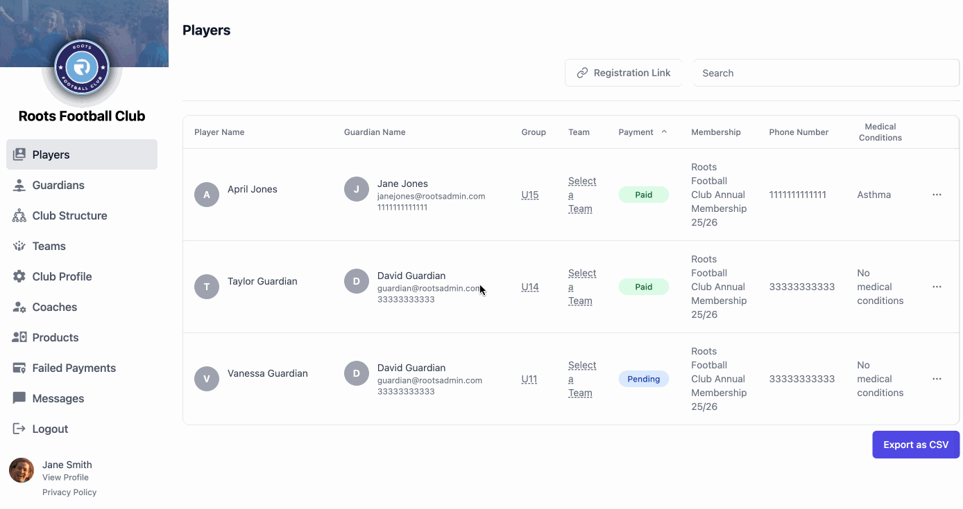Viewport: 963px width, 509px height.
Task: Click Jane Jones guardian avatar J
Action: 357,189
